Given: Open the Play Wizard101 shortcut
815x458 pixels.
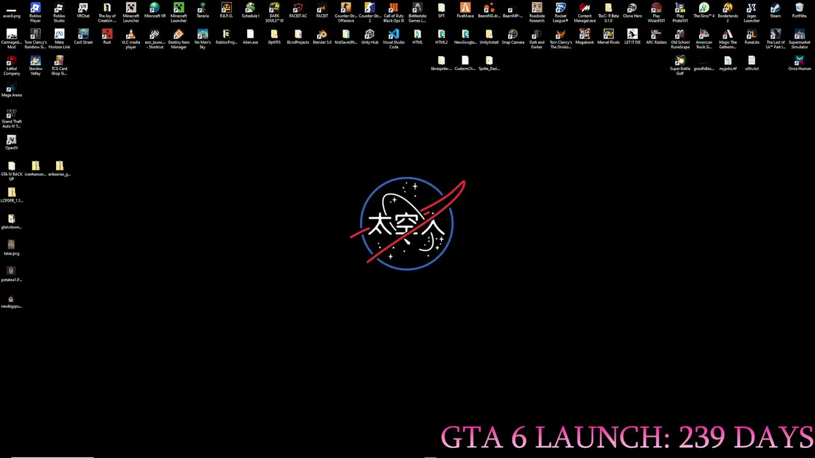Looking at the screenshot, I should pyautogui.click(x=656, y=12).
